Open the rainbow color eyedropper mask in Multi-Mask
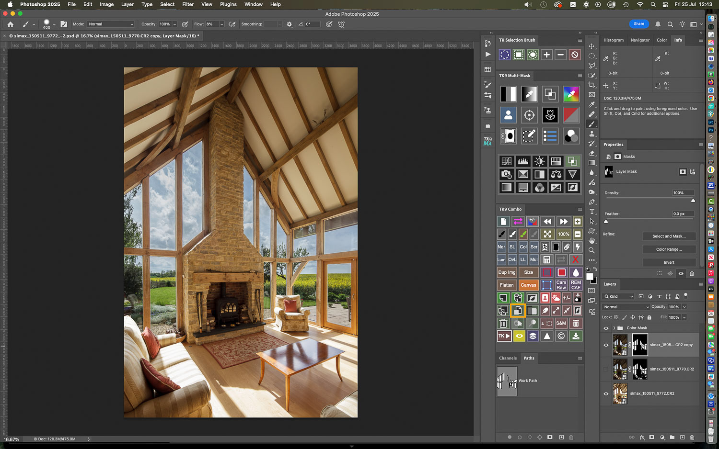719x449 pixels. point(571,94)
